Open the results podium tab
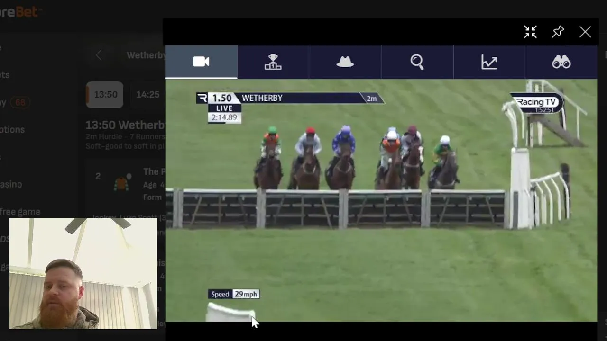The height and width of the screenshot is (341, 607). [273, 62]
